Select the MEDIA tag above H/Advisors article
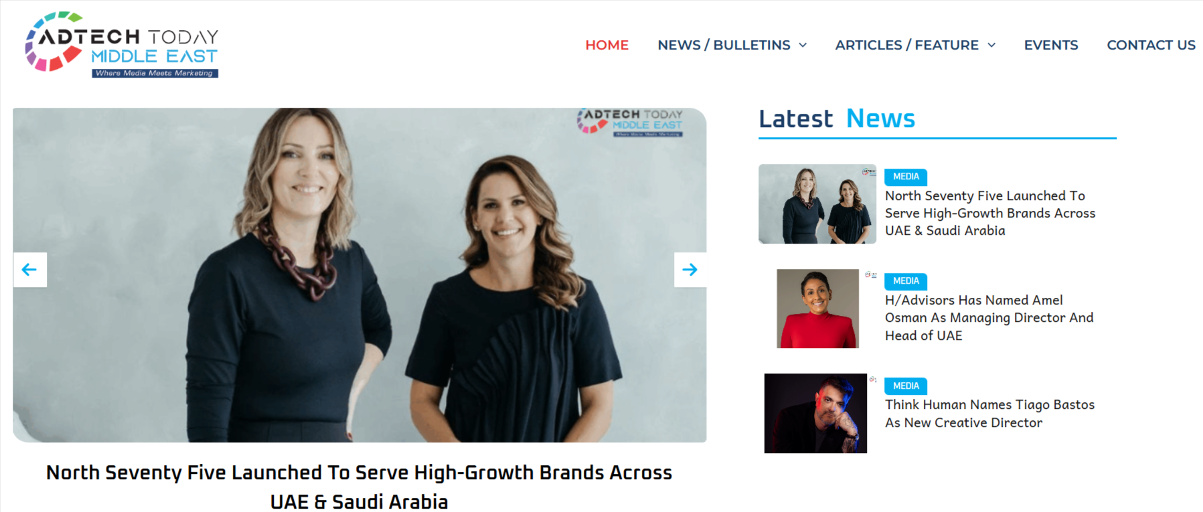This screenshot has width=1203, height=512. pos(906,281)
